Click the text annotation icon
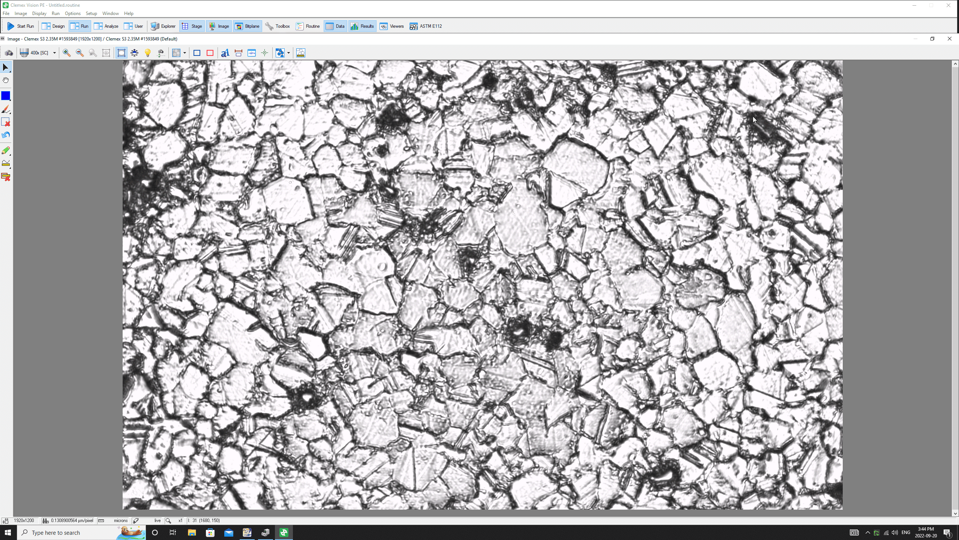This screenshot has height=540, width=959. click(x=225, y=53)
